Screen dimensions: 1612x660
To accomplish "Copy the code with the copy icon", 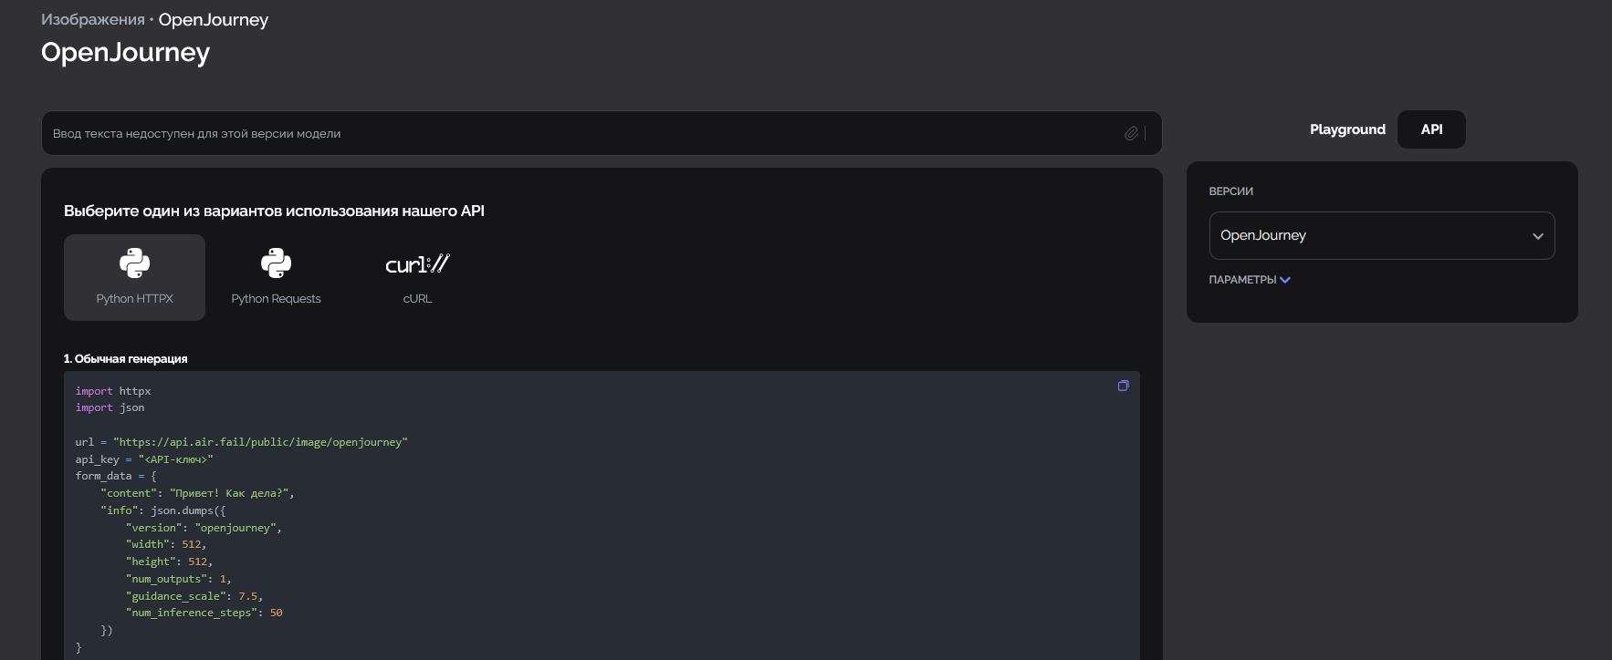I will coord(1123,386).
